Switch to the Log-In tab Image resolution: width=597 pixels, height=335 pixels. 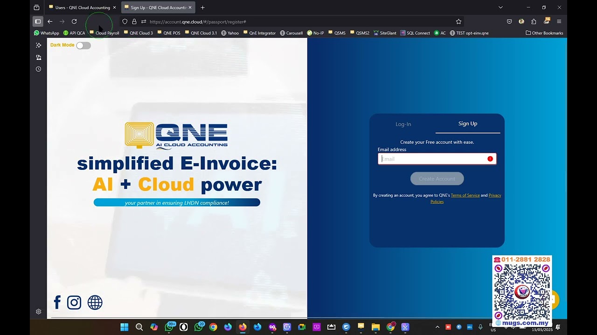pos(403,124)
